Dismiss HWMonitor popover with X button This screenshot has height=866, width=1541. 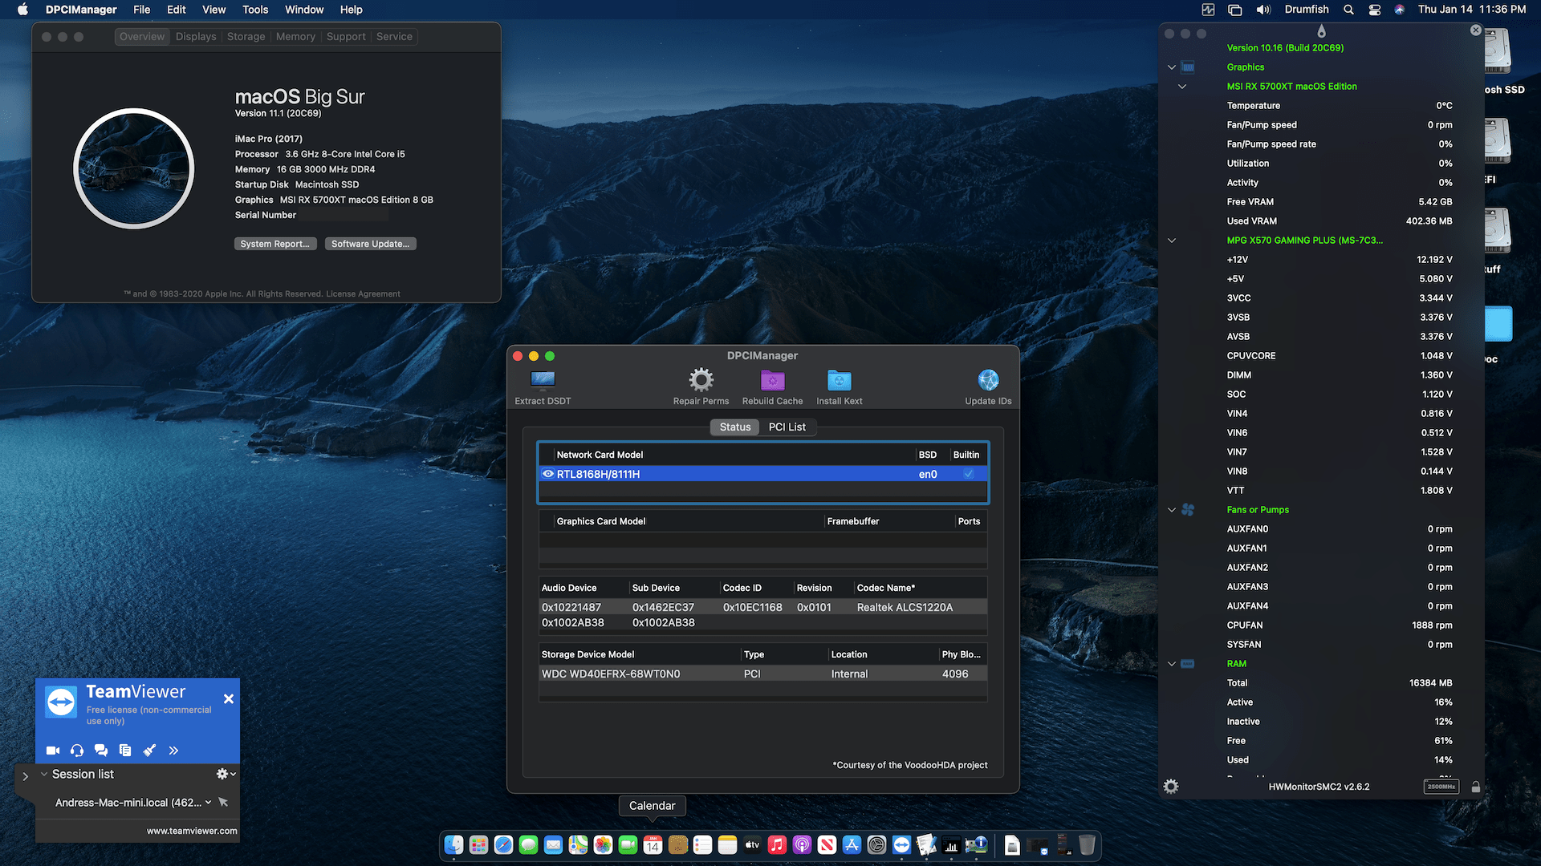(x=1475, y=30)
